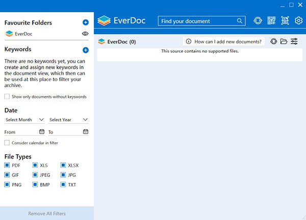
Task: Add a new favourite folder
Action: (x=86, y=22)
